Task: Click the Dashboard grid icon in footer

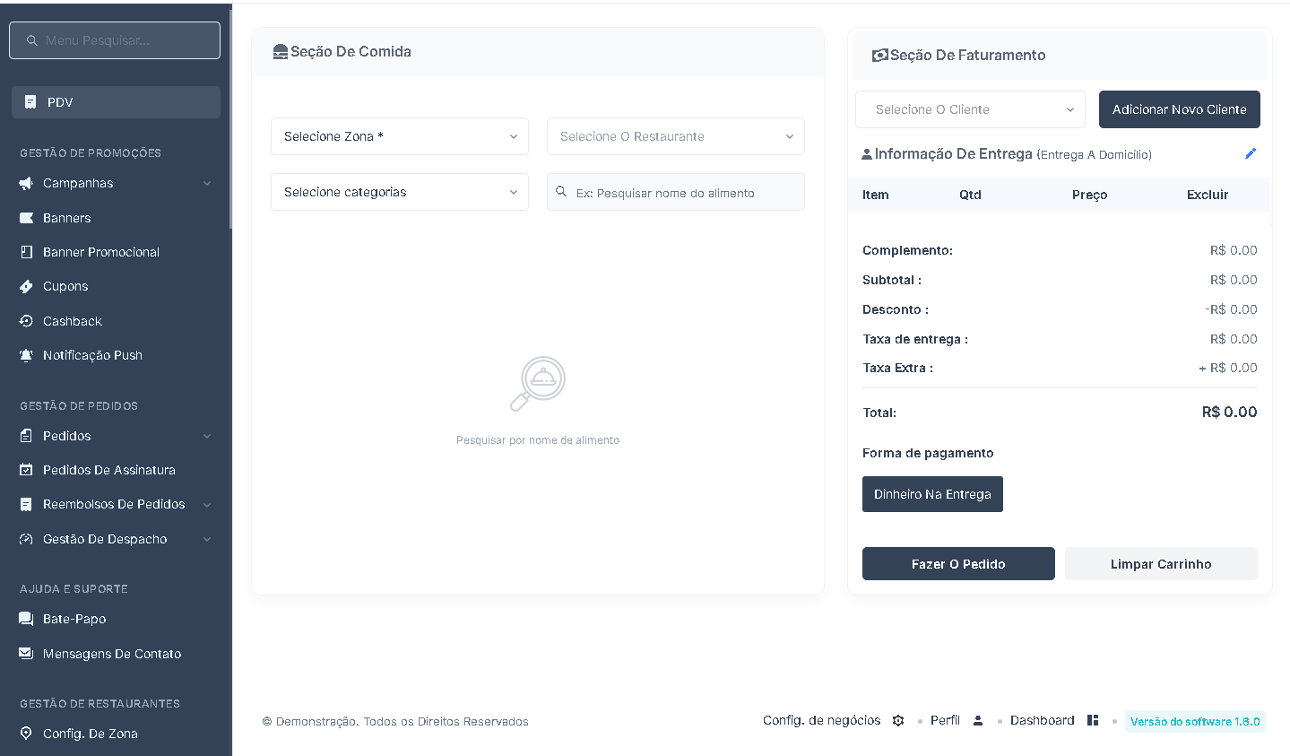Action: tap(1093, 721)
